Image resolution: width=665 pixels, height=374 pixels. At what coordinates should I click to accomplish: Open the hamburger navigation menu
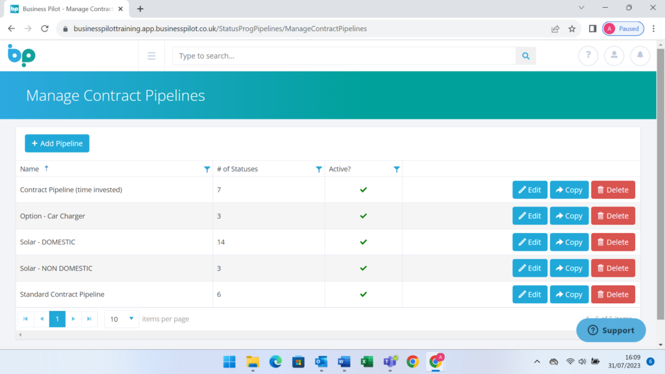151,56
